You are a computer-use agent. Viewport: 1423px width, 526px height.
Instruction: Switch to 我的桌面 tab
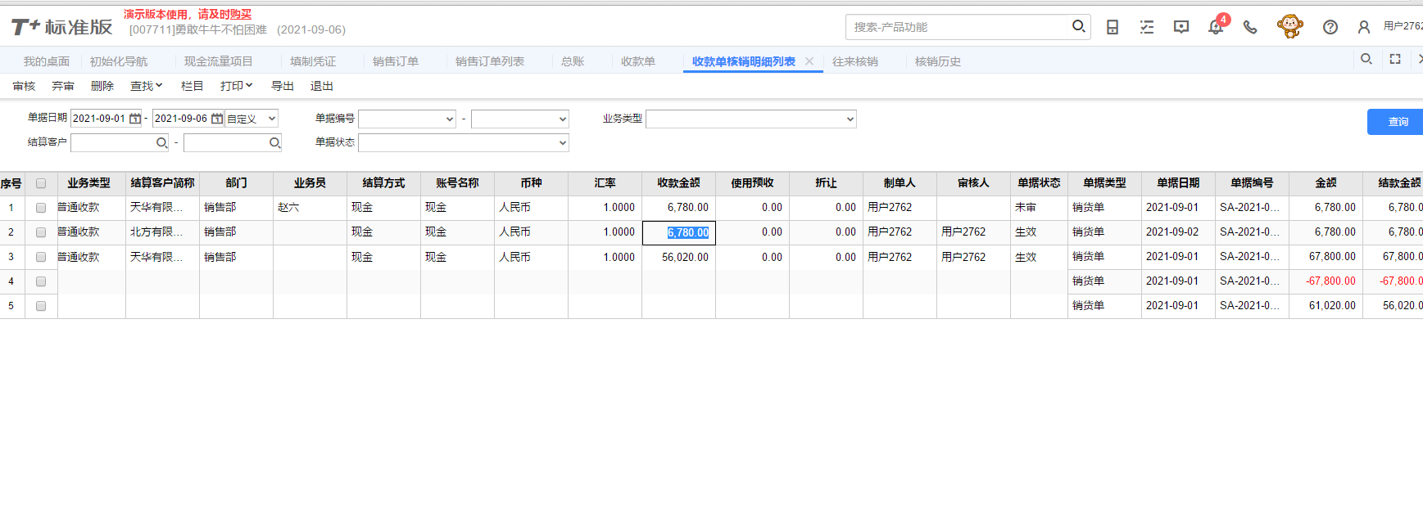tap(47, 61)
